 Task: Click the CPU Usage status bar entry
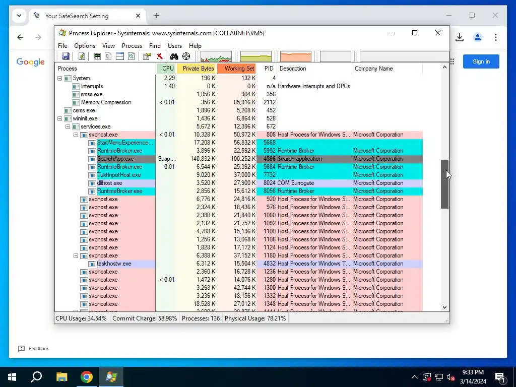point(81,318)
